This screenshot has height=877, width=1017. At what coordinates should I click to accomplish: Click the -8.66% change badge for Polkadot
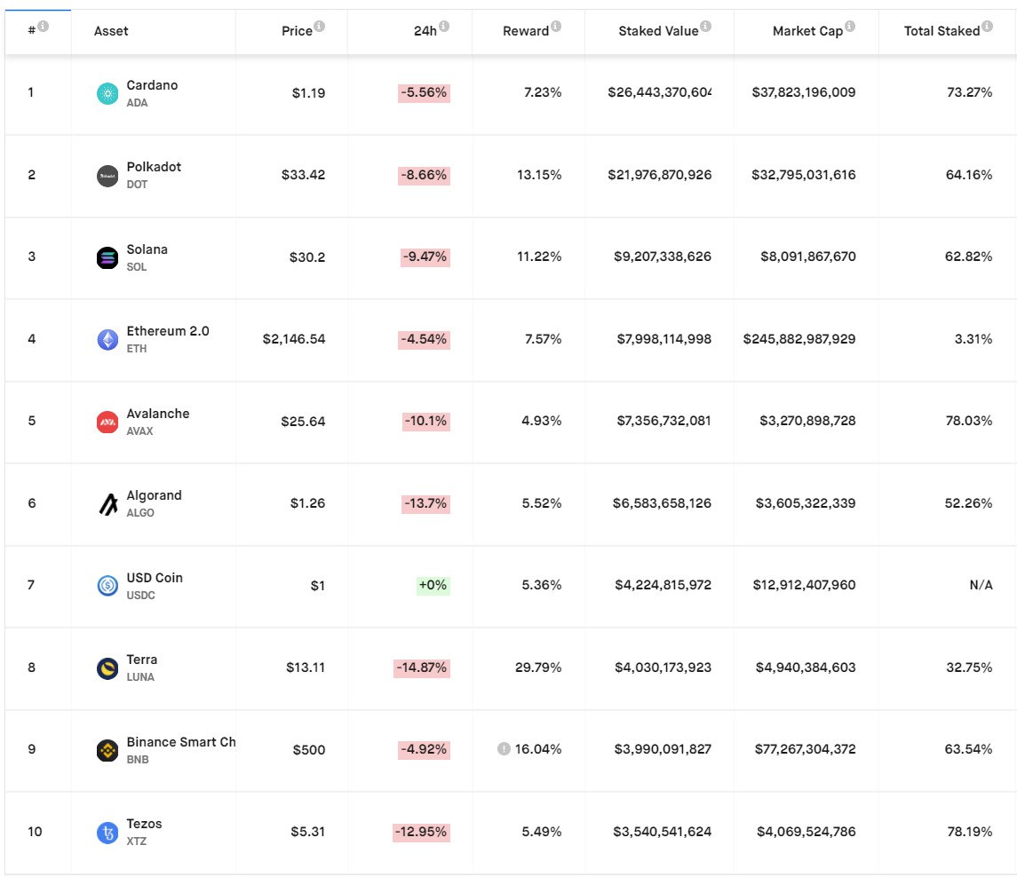click(x=425, y=175)
